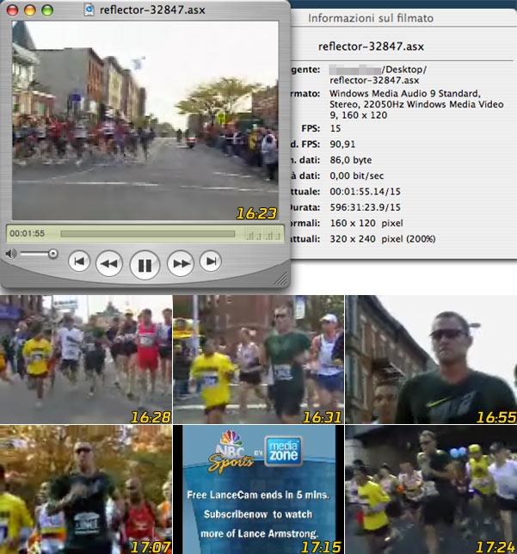517x554 pixels.
Task: Click the 00:01:55 elapsed time display
Action: [x=28, y=233]
